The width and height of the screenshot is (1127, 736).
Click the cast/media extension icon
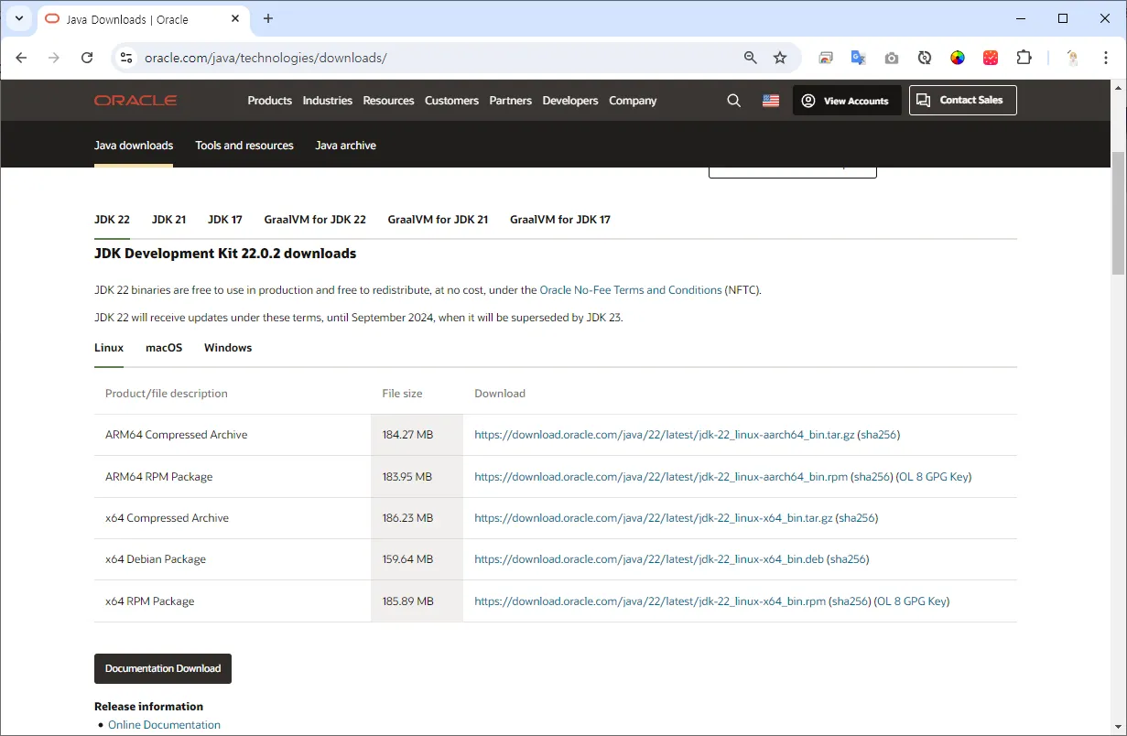click(x=826, y=58)
